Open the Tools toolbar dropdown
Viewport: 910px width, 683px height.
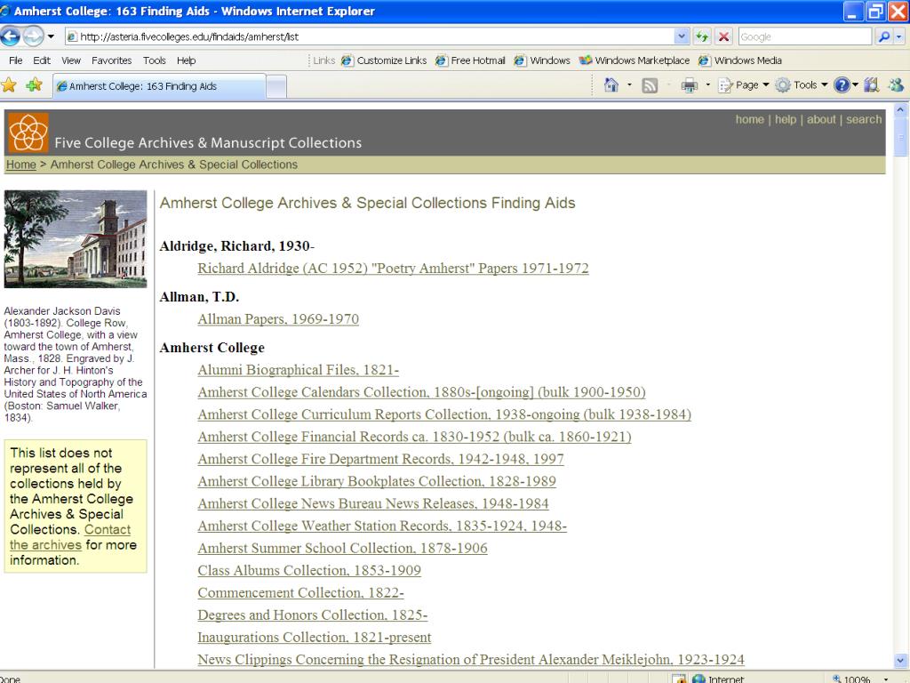coord(802,84)
